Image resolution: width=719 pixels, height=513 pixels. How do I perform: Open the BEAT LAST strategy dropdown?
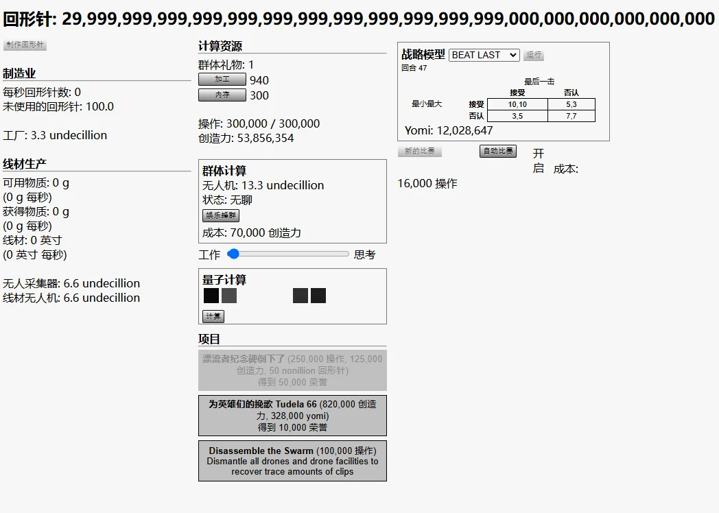[x=484, y=55]
